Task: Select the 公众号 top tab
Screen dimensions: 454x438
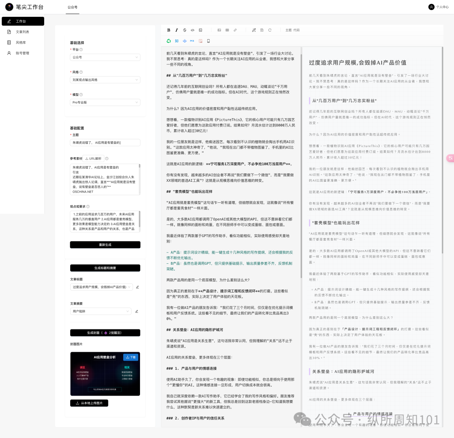Action: (72, 7)
